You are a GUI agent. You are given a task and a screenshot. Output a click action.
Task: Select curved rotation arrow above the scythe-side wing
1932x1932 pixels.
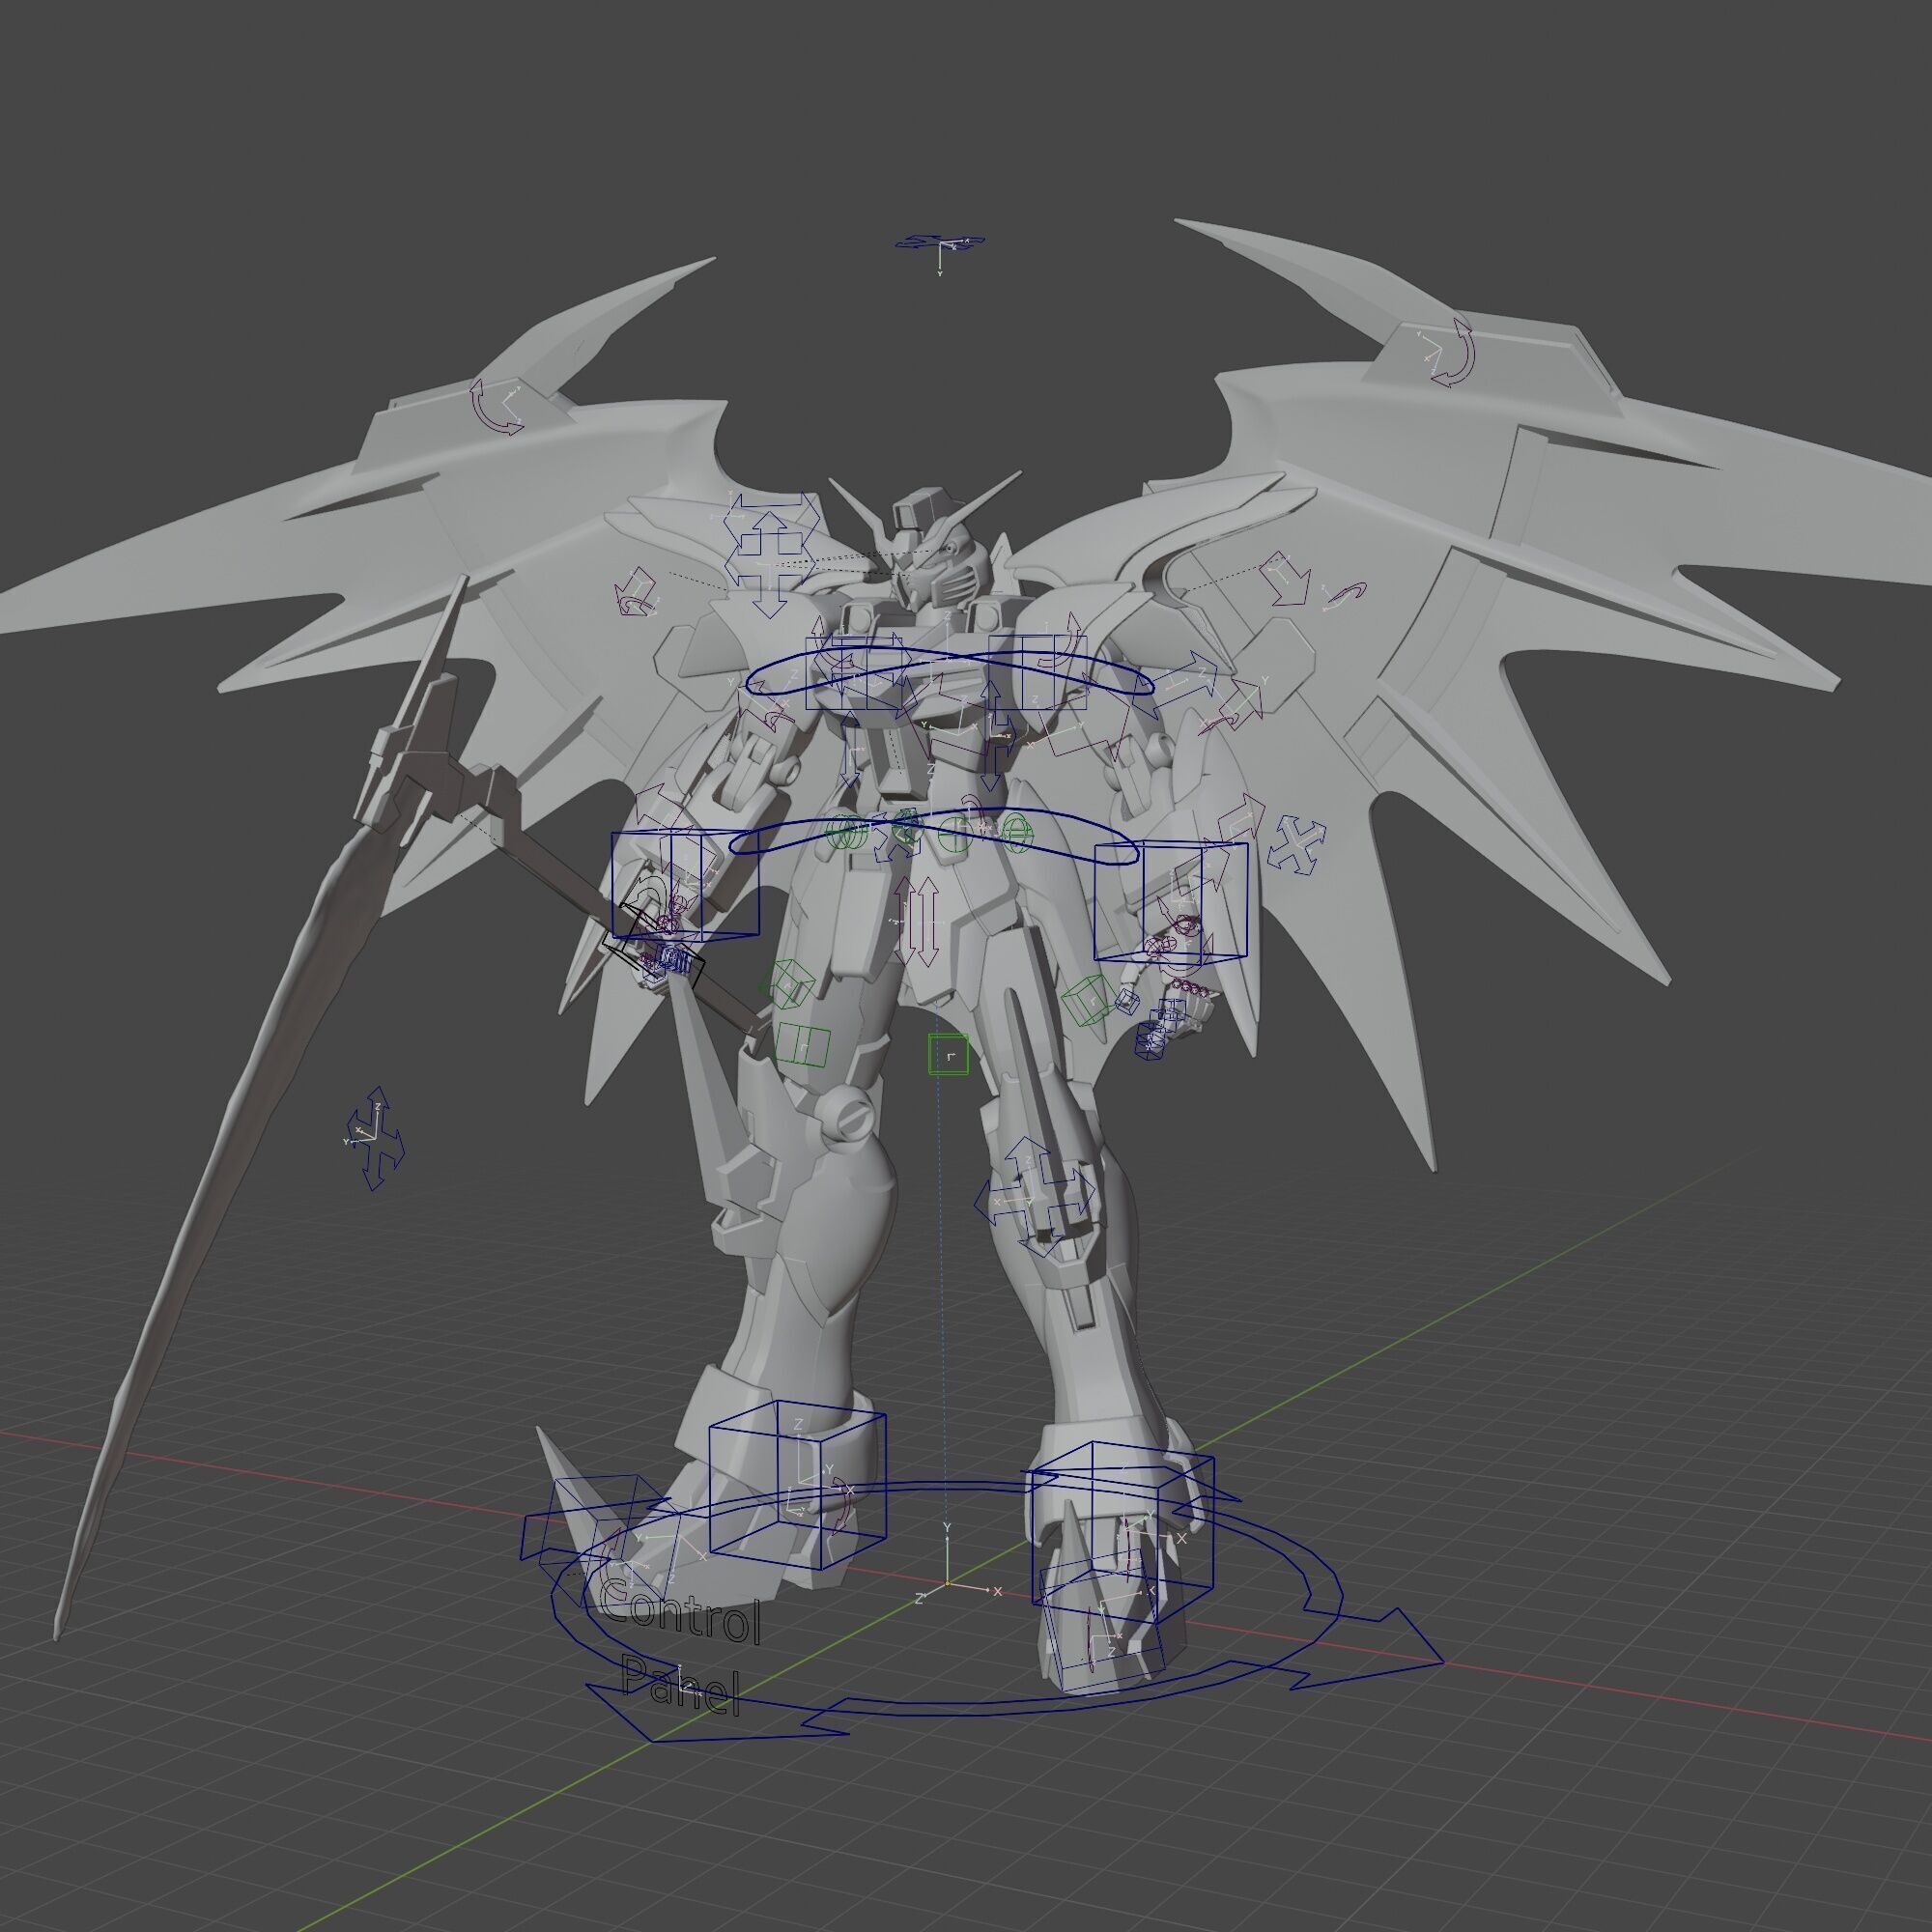pos(497,405)
